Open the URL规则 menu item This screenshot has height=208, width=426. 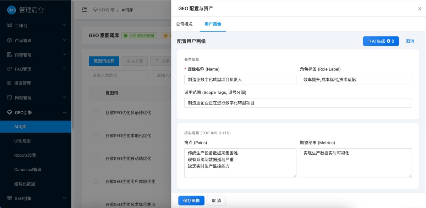[22, 141]
